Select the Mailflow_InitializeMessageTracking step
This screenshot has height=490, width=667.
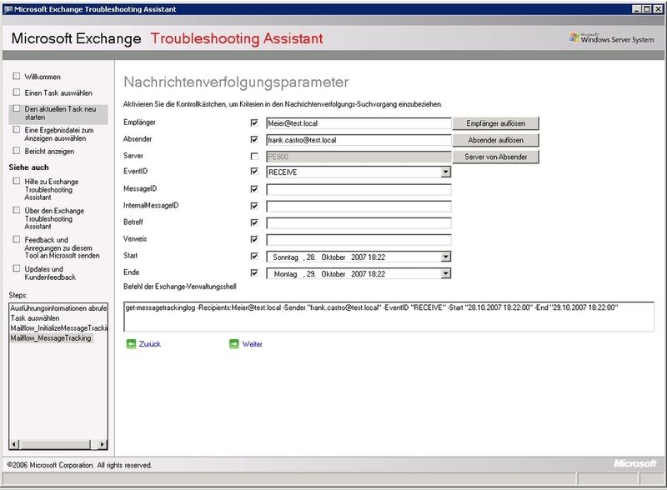58,328
